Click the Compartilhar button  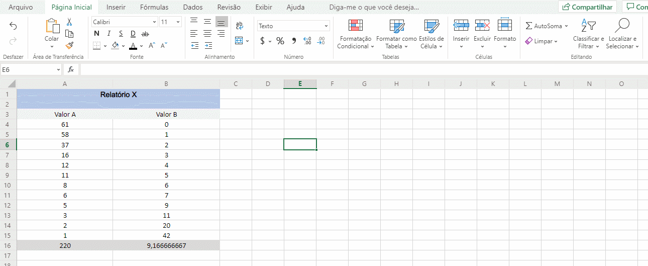pyautogui.click(x=588, y=7)
